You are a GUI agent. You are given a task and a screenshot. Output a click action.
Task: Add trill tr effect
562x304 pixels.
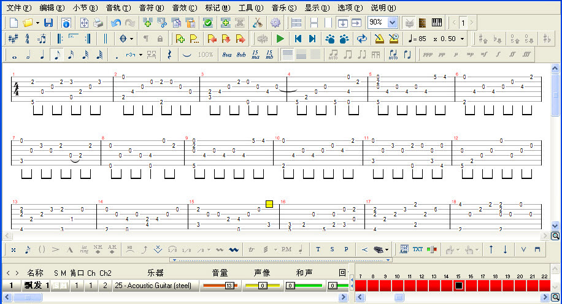click(252, 249)
